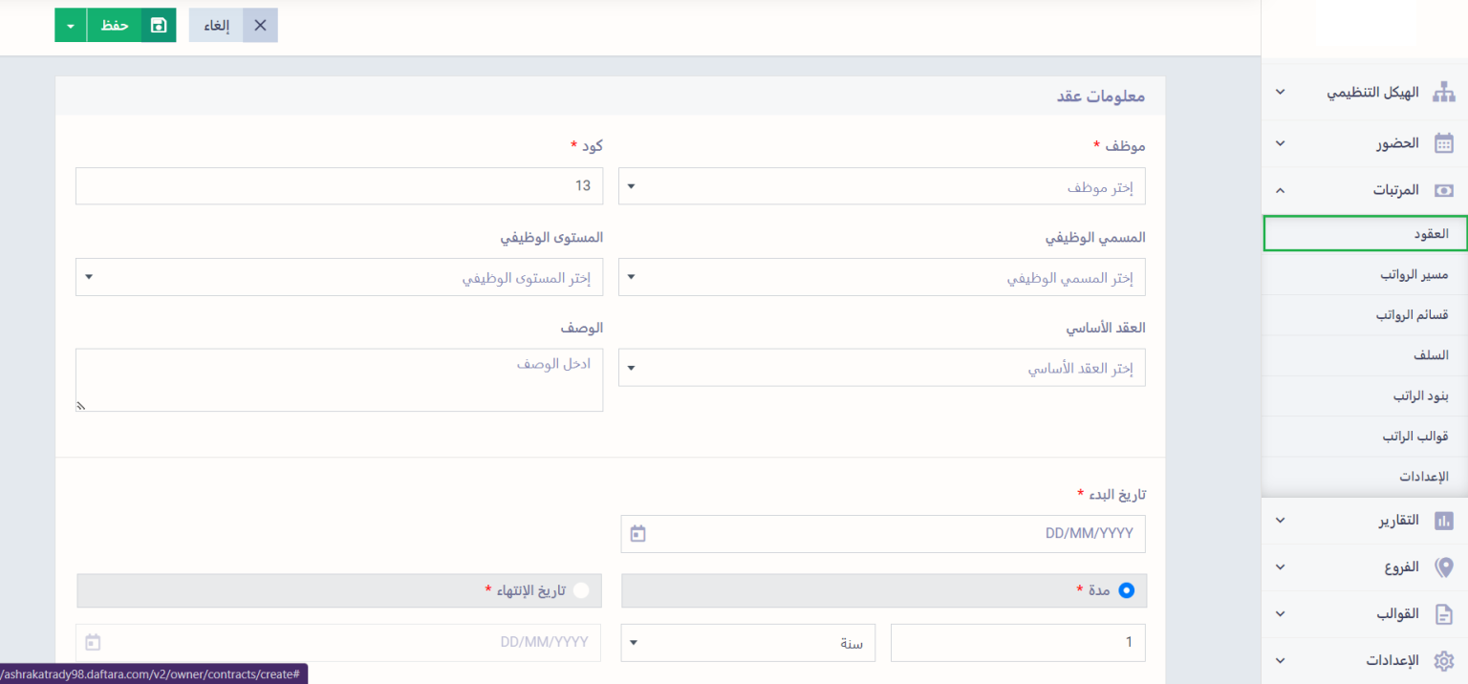Image resolution: width=1468 pixels, height=684 pixels.
Task: Click the save floppy disk icon
Action: click(x=159, y=26)
